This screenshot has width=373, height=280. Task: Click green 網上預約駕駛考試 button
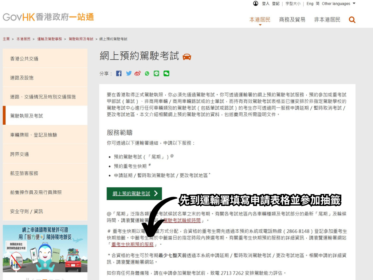[134, 193]
